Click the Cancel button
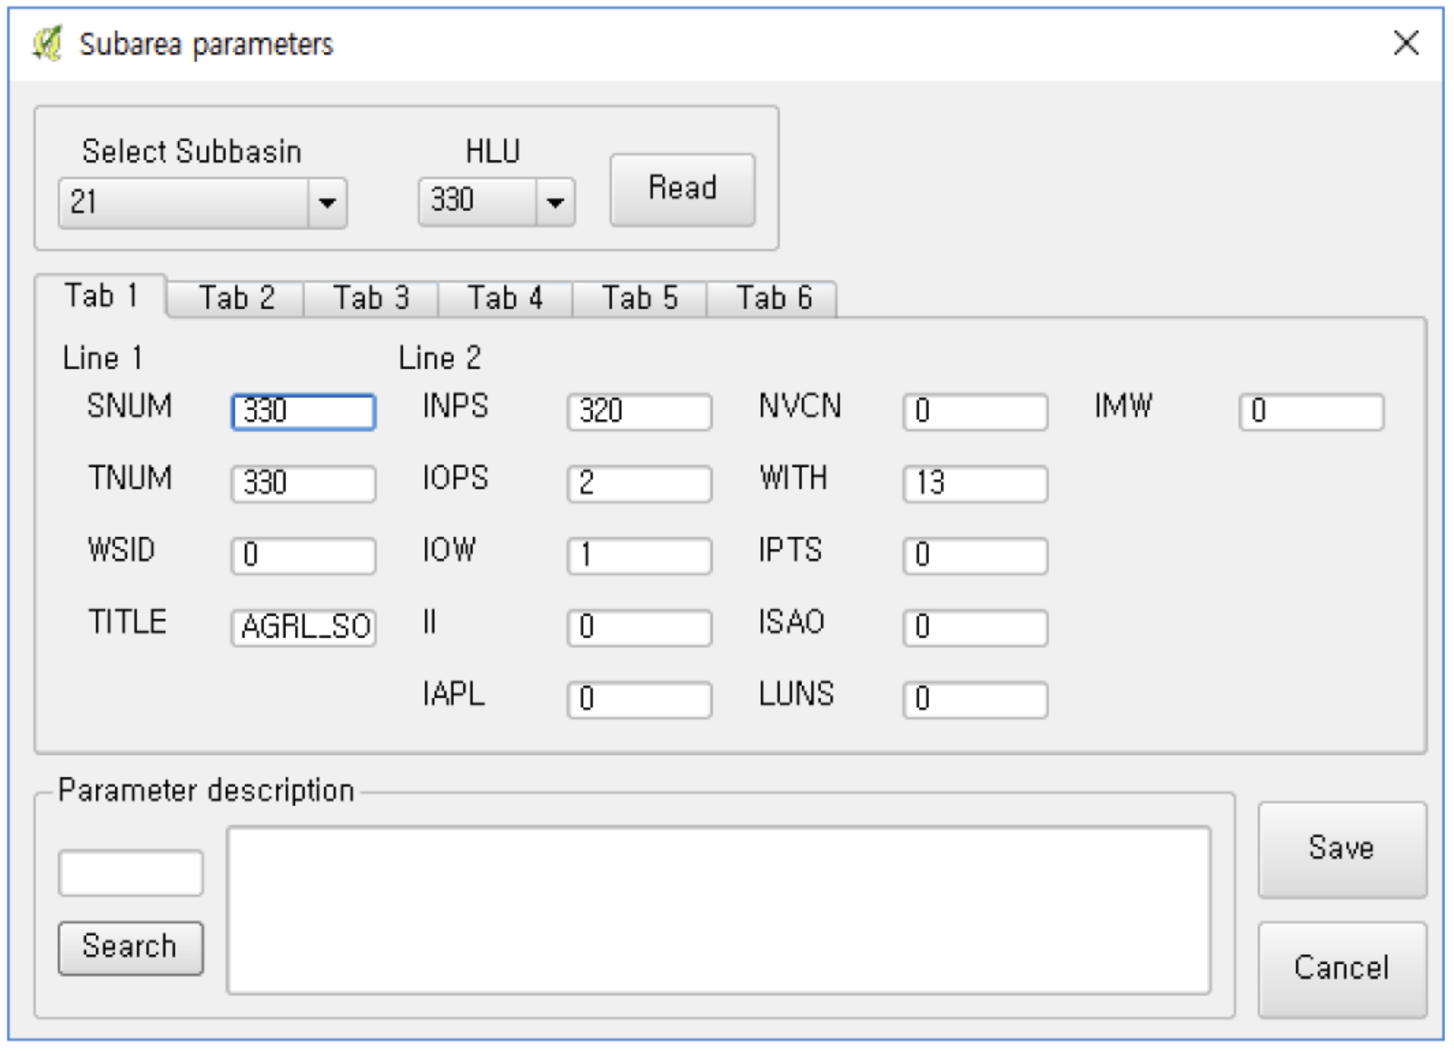 click(x=1342, y=968)
